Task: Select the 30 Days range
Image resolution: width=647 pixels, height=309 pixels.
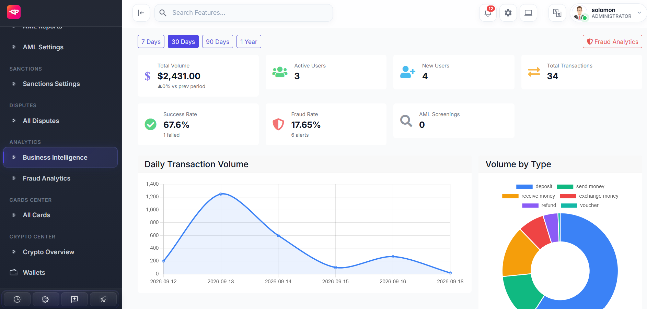Action: pyautogui.click(x=183, y=41)
